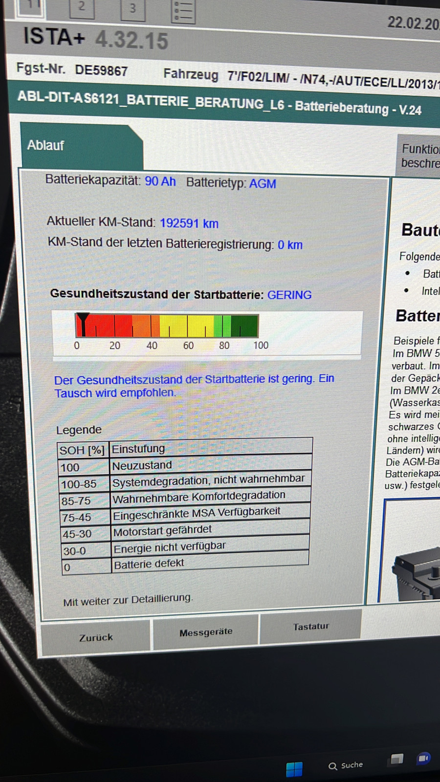Open the Task View taskbar icon

click(x=396, y=759)
